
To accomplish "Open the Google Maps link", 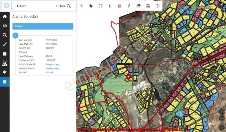I will 52,65.
